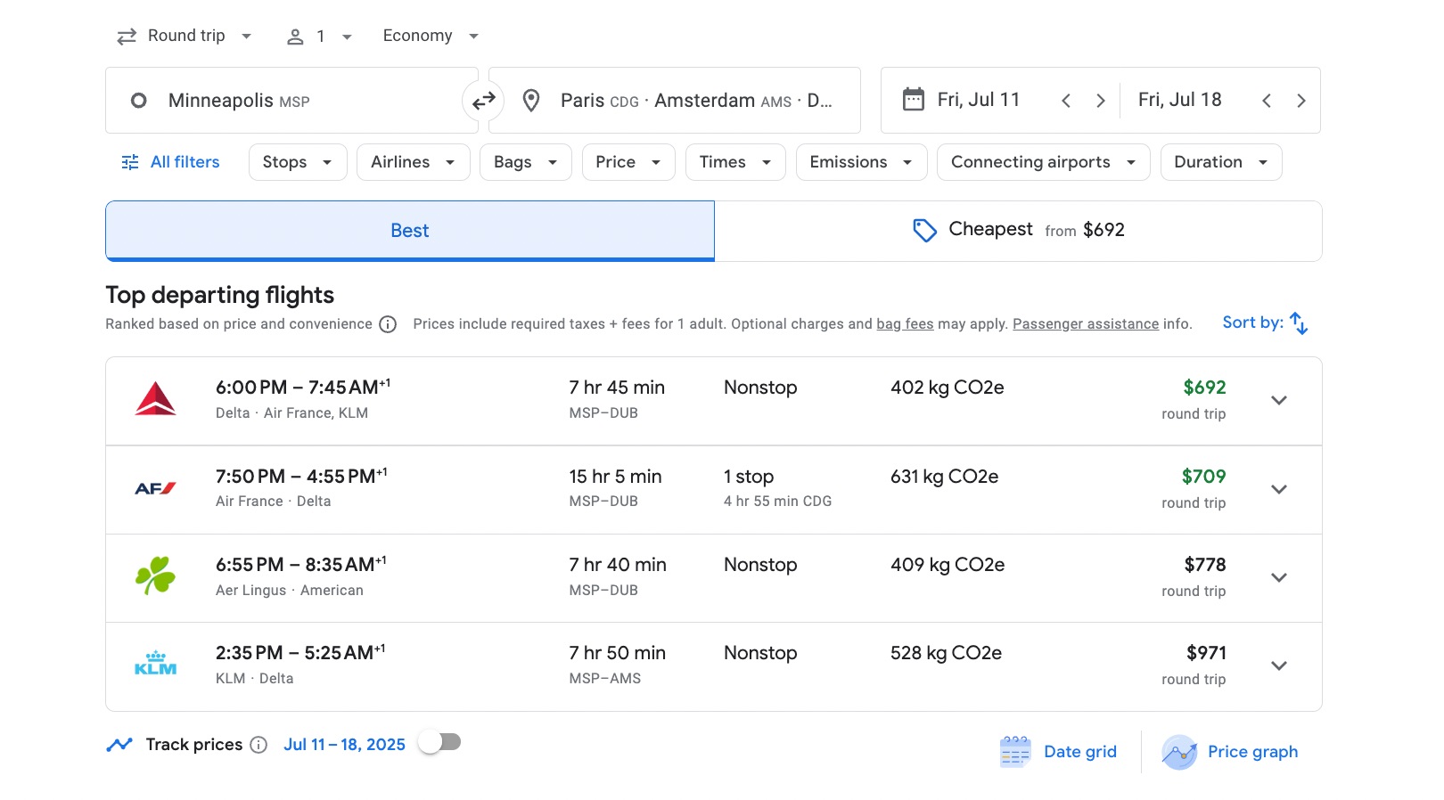
Task: Expand the $709 Air France flight details
Action: click(x=1279, y=489)
